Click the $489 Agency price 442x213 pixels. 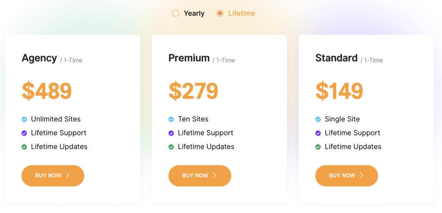[x=47, y=91]
